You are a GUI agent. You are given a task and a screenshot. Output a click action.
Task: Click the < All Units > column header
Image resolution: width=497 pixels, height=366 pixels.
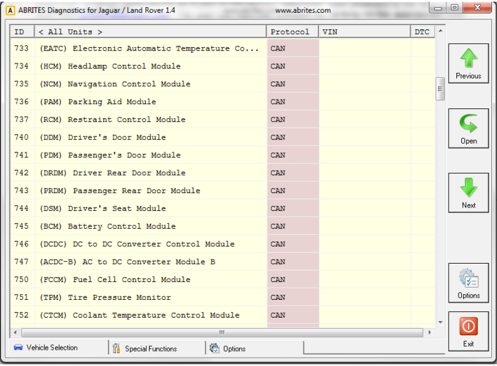coord(71,32)
